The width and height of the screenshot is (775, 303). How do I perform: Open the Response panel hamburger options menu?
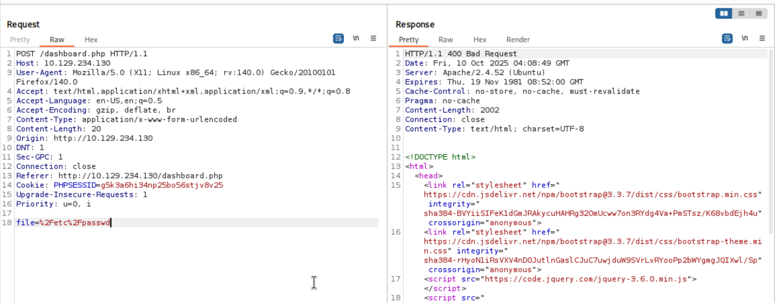tap(762, 39)
